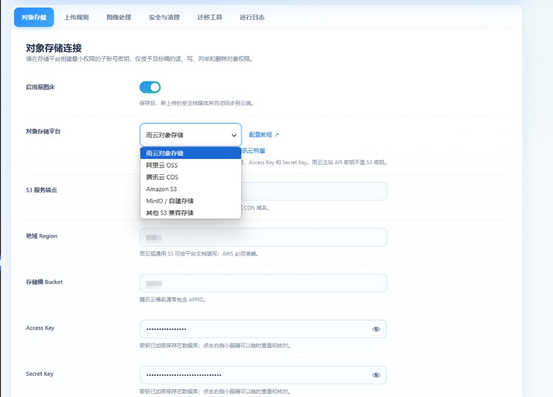
Task: Open the 配置教程 external link
Action: pos(264,135)
